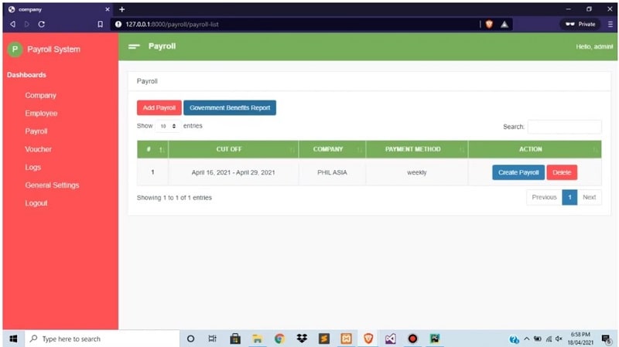Reload the page with the browser refresh icon
This screenshot has width=619, height=347.
click(x=40, y=24)
